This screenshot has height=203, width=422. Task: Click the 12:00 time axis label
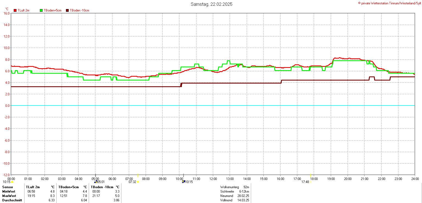(x=213, y=179)
